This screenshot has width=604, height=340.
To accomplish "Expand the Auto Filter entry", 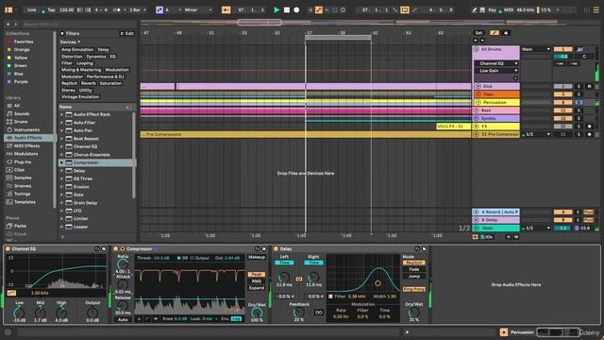I will click(61, 123).
